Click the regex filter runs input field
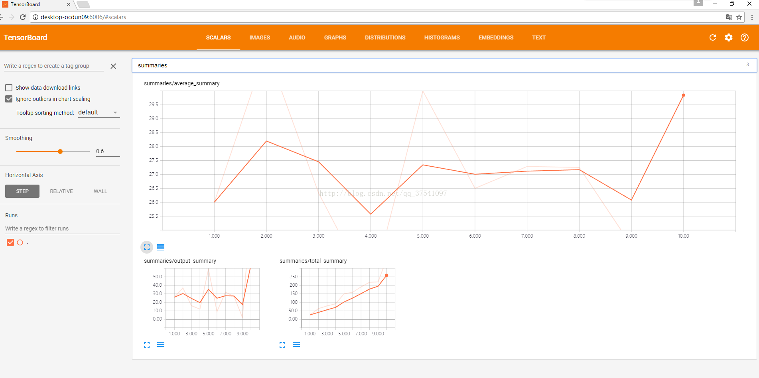 [x=62, y=228]
